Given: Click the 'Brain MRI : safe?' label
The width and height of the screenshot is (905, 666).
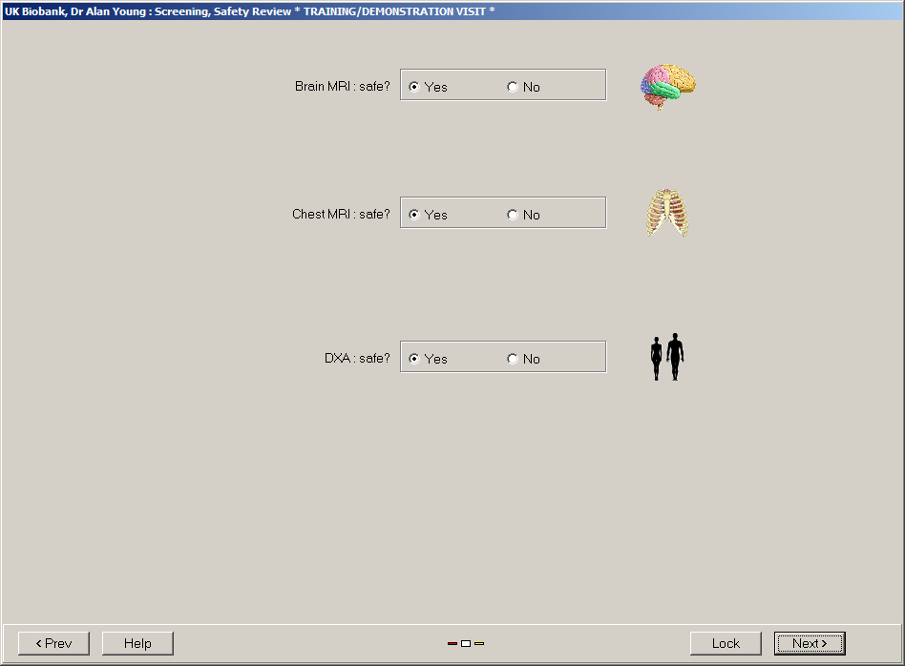Looking at the screenshot, I should 342,87.
